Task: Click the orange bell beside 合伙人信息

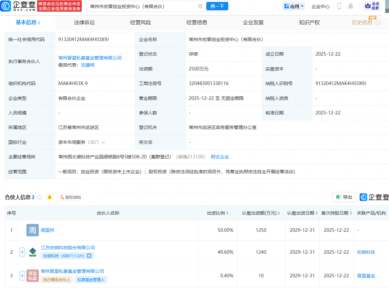Action: click(x=50, y=197)
